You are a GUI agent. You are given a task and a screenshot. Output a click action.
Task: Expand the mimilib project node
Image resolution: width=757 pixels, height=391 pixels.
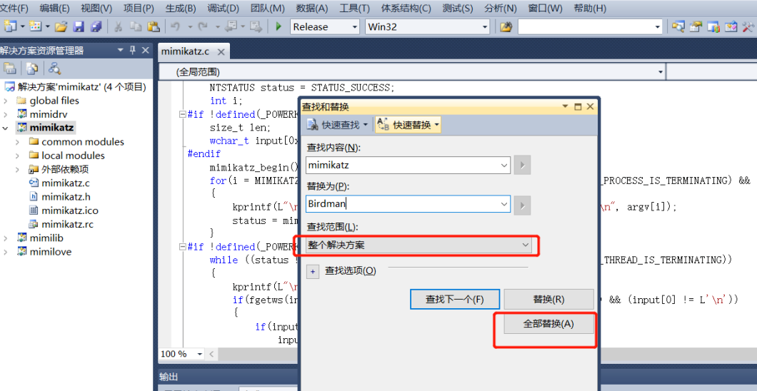5,238
